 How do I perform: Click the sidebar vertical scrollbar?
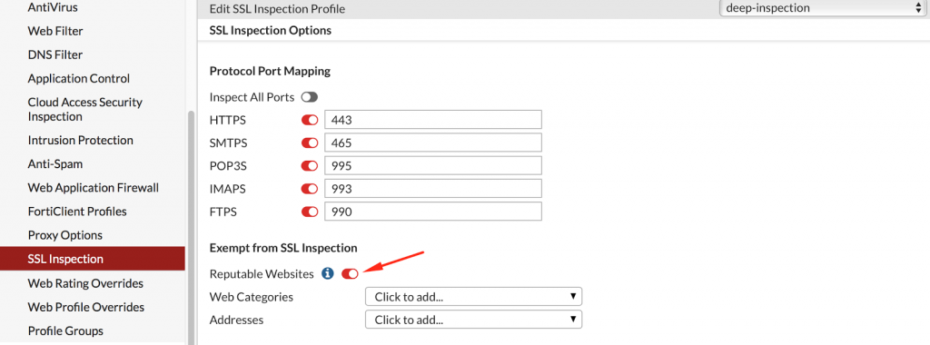pyautogui.click(x=191, y=228)
